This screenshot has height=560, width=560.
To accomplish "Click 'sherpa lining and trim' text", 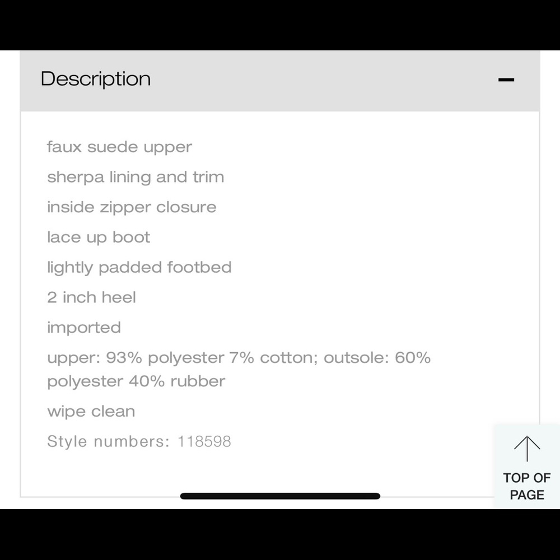I will [136, 178].
